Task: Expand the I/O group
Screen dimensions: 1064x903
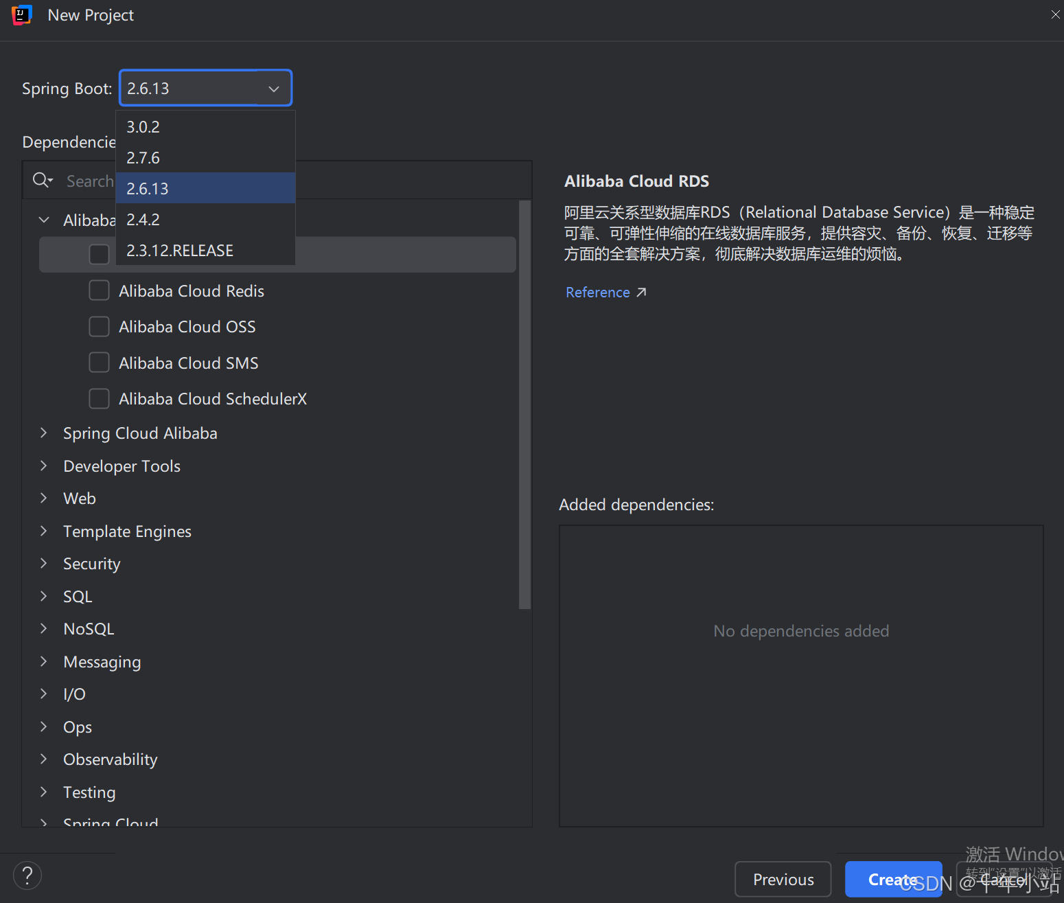Action: click(x=44, y=694)
